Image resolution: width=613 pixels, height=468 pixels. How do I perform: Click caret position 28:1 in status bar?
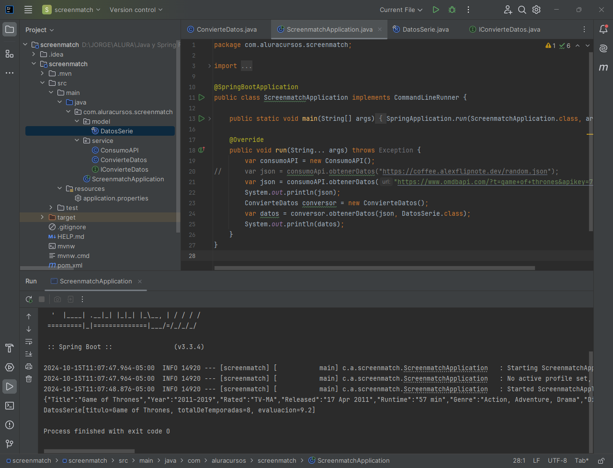point(519,460)
